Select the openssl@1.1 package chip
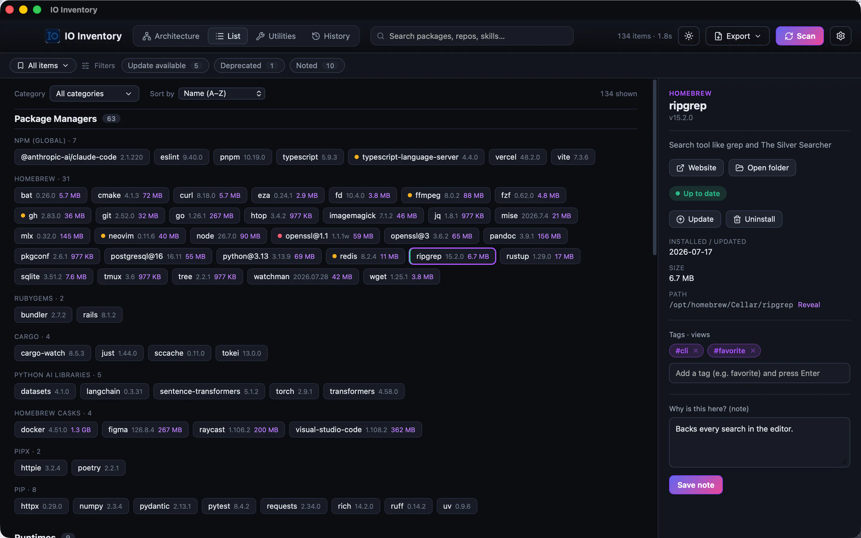 [325, 236]
